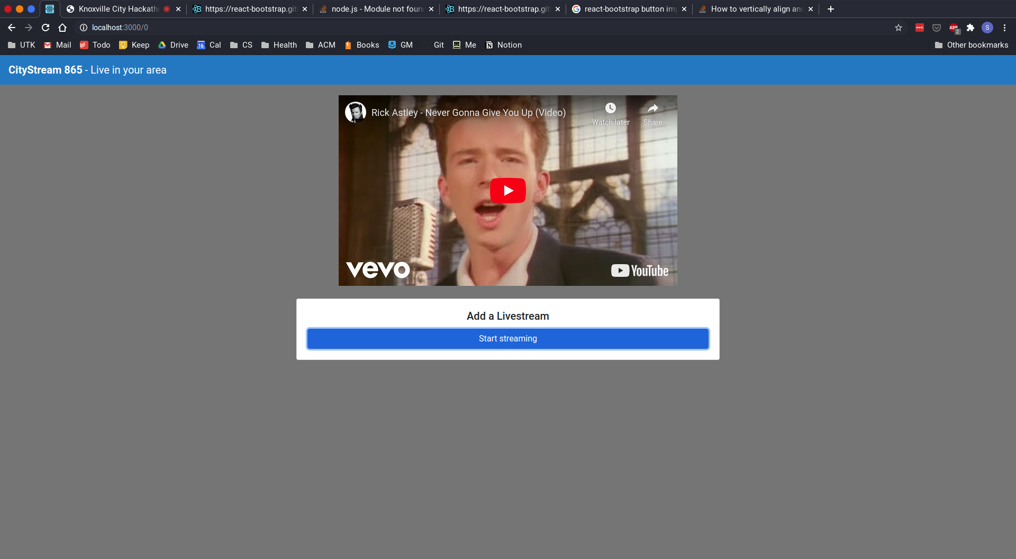
Task: Reload the page
Action: [46, 28]
